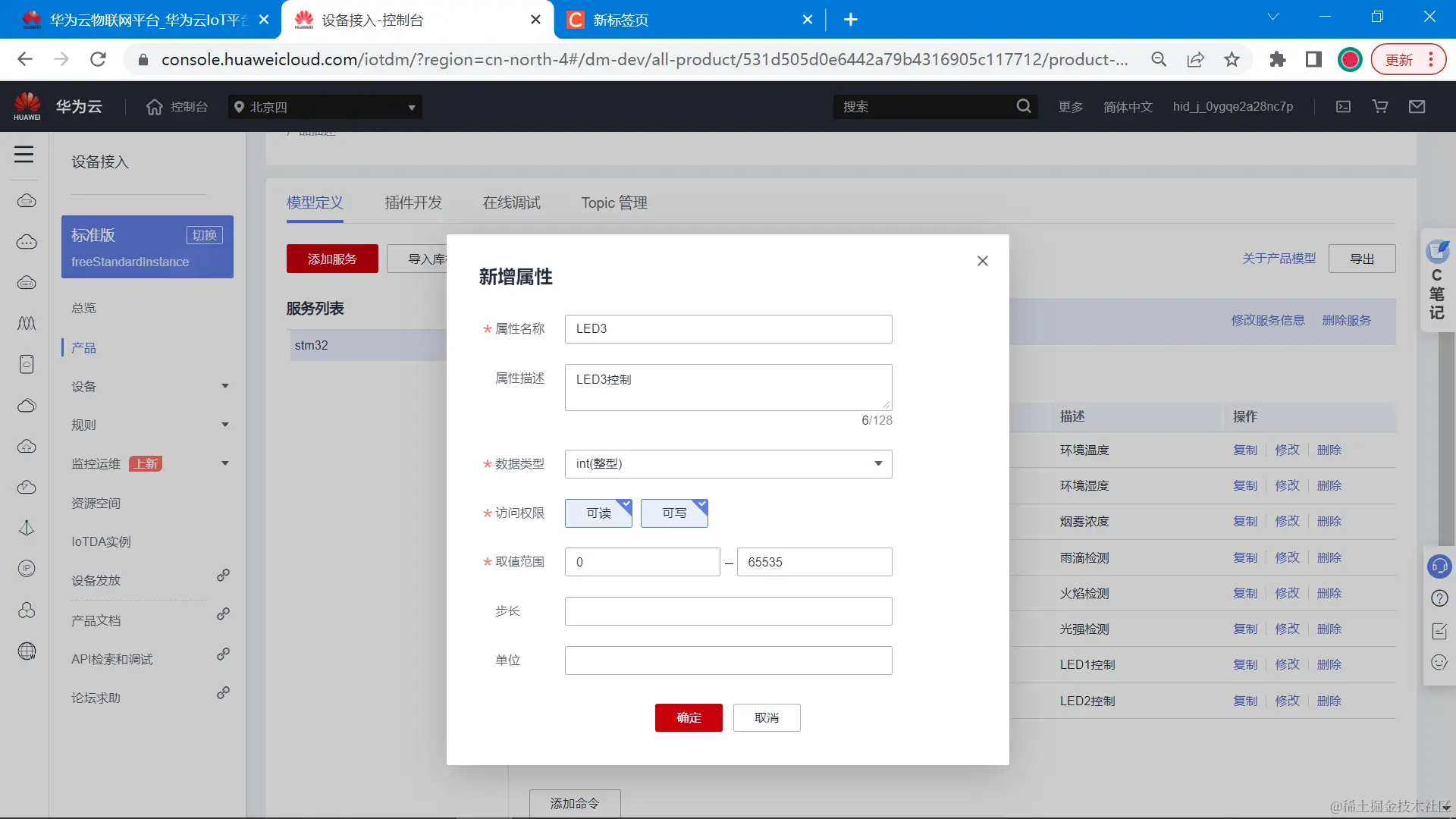This screenshot has width=1456, height=819.
Task: Open the C笔记 side widget
Action: click(1437, 279)
